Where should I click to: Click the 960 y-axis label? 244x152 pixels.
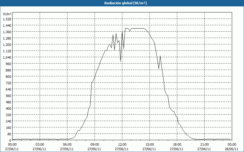[9, 64]
